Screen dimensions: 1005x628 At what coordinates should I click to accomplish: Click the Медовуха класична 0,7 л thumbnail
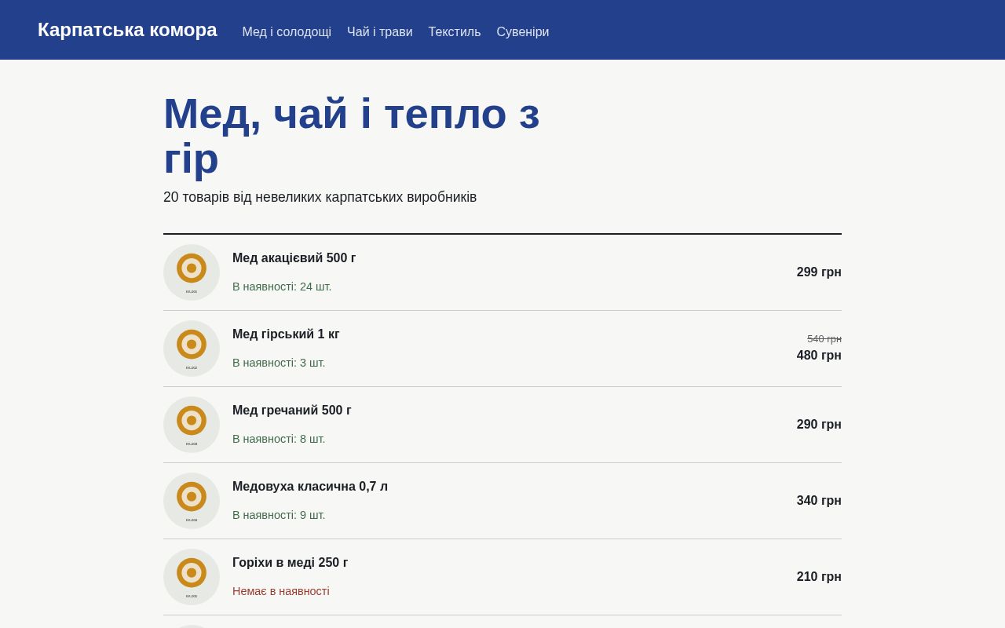(x=192, y=501)
